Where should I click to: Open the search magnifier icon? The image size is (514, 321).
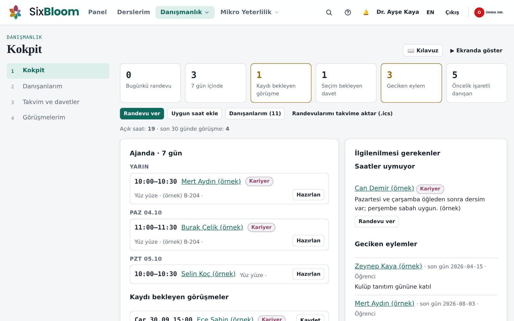(x=329, y=12)
